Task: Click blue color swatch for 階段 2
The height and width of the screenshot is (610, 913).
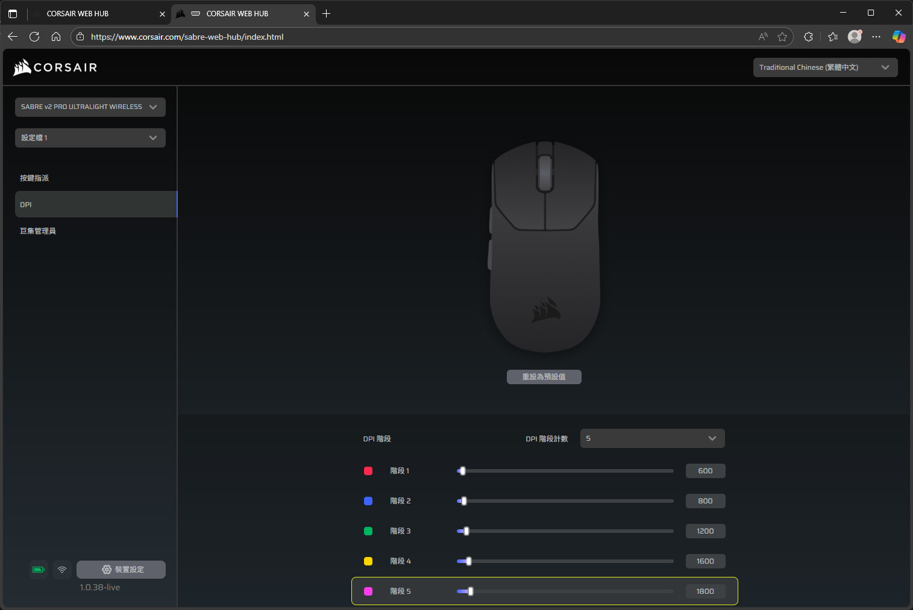Action: 368,501
